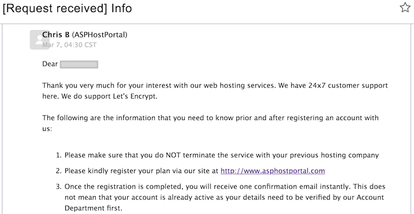
Task: Click the sender name Chris B
Action: click(x=56, y=34)
